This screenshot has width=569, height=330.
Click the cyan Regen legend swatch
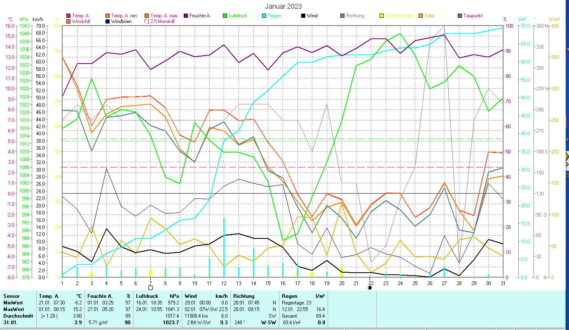click(x=264, y=16)
